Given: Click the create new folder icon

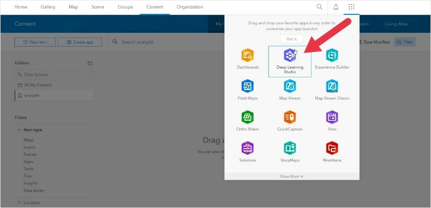Looking at the screenshot, I should pos(90,63).
